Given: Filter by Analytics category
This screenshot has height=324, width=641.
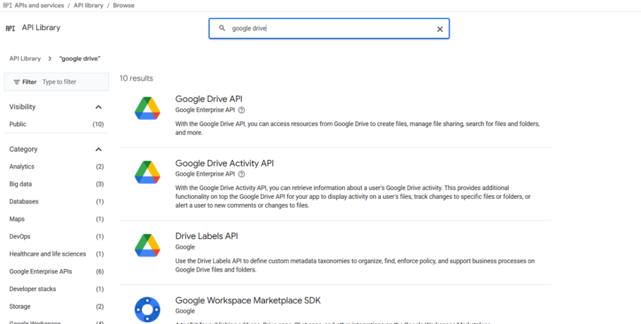Looking at the screenshot, I should (x=22, y=167).
